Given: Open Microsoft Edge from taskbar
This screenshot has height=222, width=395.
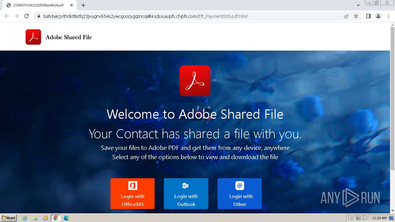Looking at the screenshot, I should point(66,218).
